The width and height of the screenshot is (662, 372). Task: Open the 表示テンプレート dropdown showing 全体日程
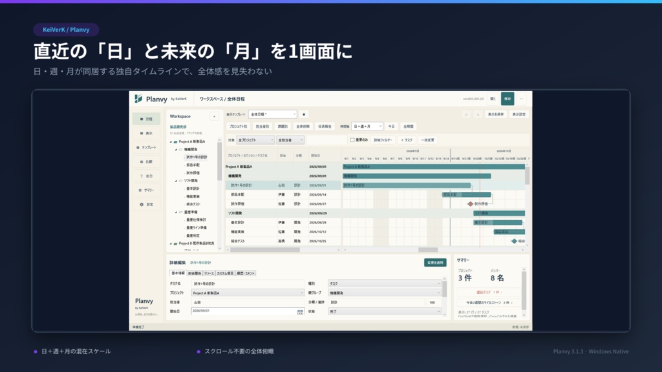coord(272,114)
